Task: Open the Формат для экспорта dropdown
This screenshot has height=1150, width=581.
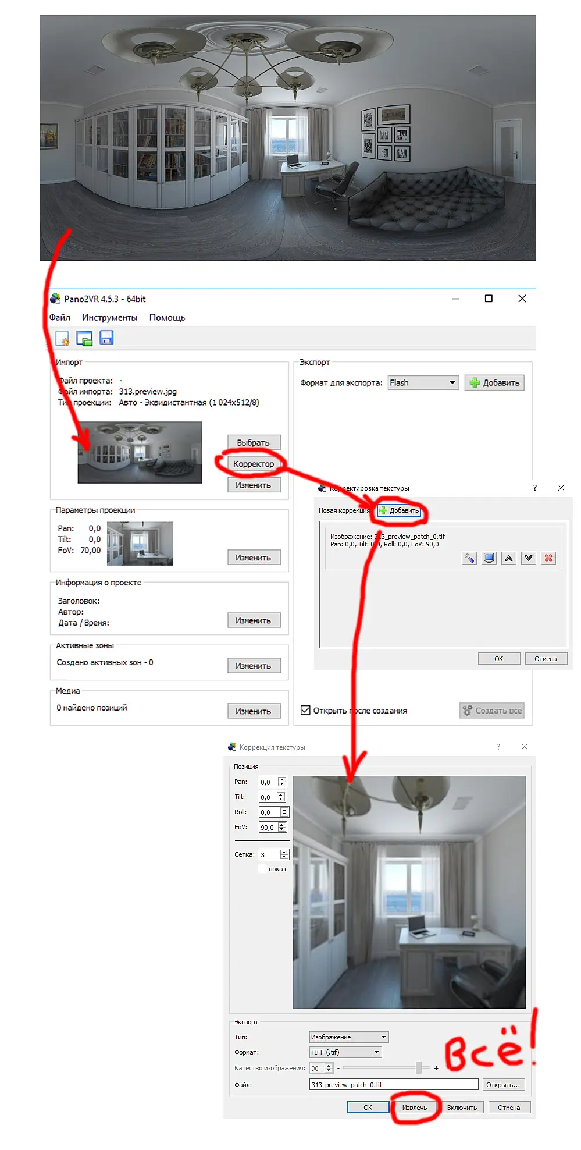Action: [x=423, y=382]
